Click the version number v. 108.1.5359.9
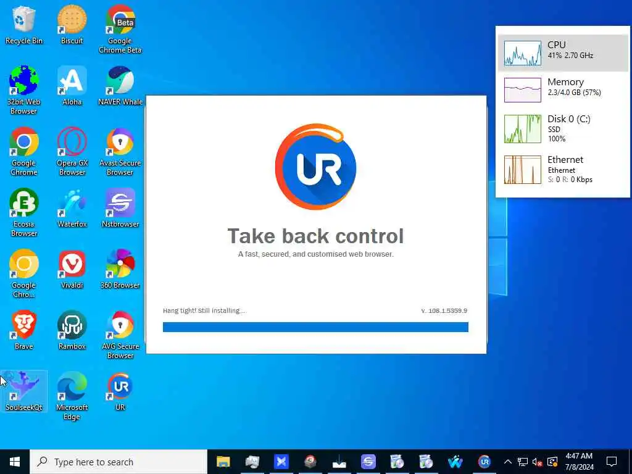The image size is (632, 474). coord(444,311)
